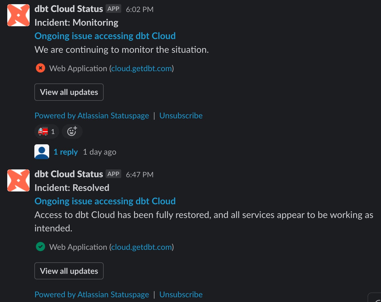Click the 6:02 PM timestamp
This screenshot has width=381, height=302.
[x=139, y=9]
